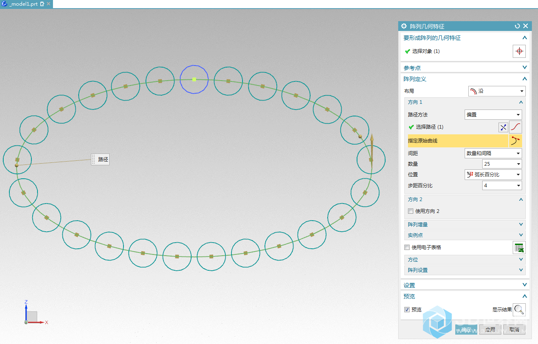
Task: Enable 使用方向 2 checkbox
Action: (410, 211)
